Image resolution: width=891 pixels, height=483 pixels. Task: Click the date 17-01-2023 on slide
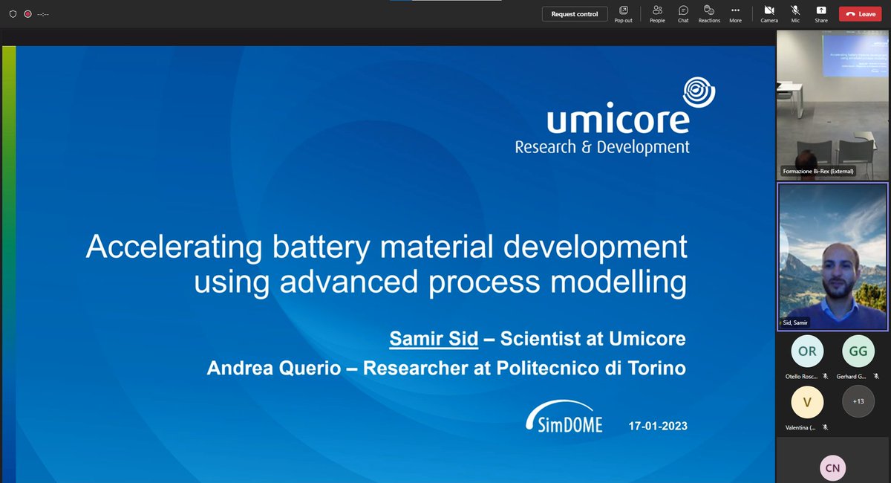658,427
